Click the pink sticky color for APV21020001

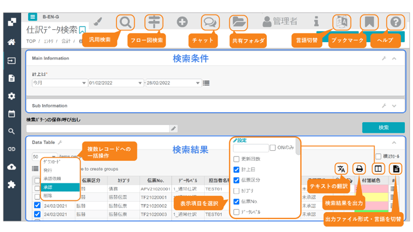[x=371, y=189]
